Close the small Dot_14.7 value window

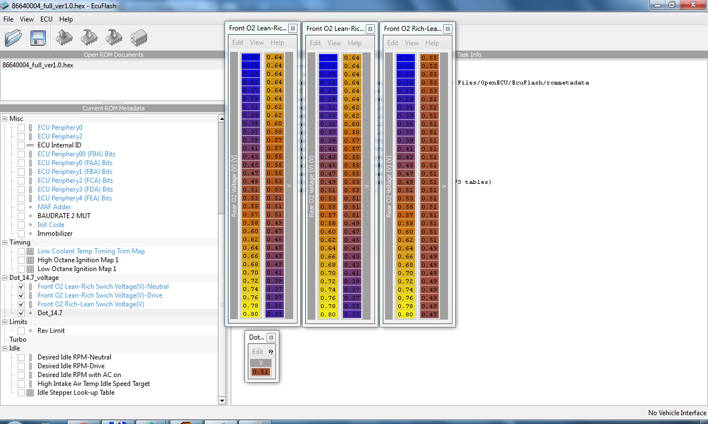pos(271,337)
